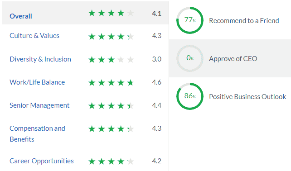Click the Culture & Values star icons
The height and width of the screenshot is (171, 291).
pos(111,37)
